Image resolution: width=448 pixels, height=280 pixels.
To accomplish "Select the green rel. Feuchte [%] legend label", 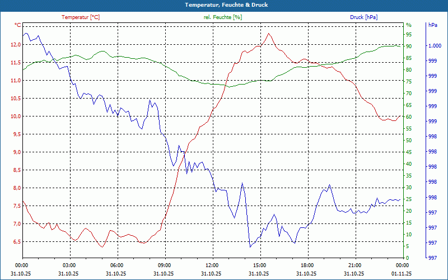I will tap(222, 17).
